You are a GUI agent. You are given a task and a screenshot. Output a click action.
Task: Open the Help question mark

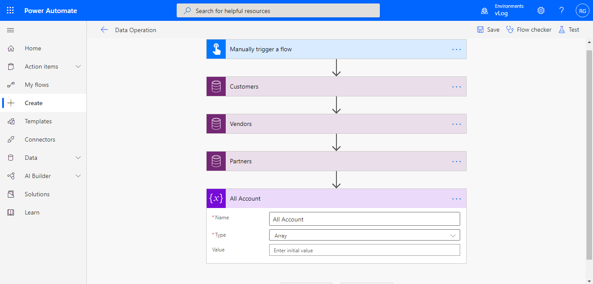pyautogui.click(x=562, y=10)
